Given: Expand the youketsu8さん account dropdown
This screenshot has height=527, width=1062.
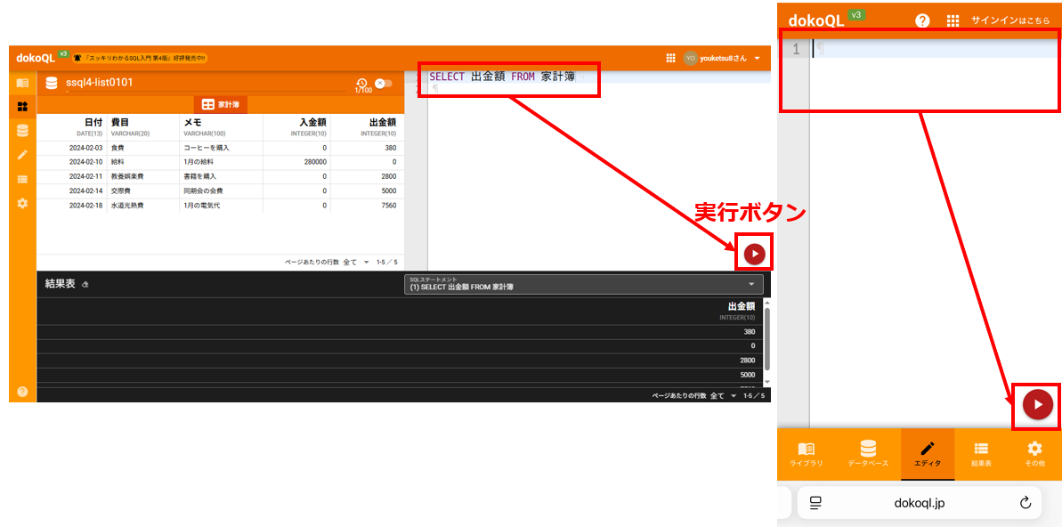Looking at the screenshot, I should click(x=757, y=58).
